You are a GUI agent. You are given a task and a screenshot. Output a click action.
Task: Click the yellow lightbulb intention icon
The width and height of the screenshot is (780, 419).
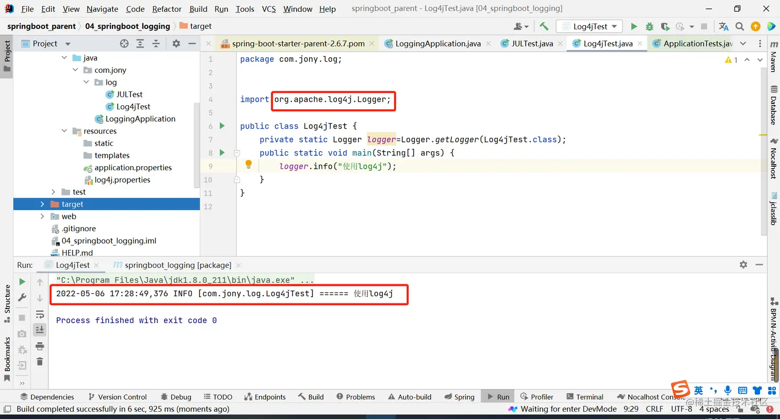point(249,165)
